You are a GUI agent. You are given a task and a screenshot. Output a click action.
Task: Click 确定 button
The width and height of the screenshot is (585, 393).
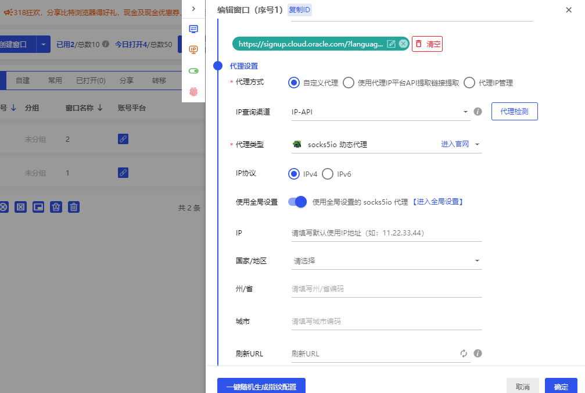(x=561, y=386)
